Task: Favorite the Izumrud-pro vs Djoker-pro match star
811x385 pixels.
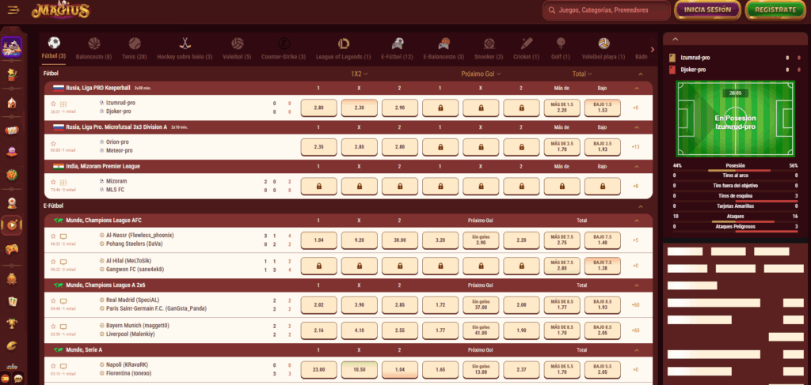Action: [x=54, y=104]
